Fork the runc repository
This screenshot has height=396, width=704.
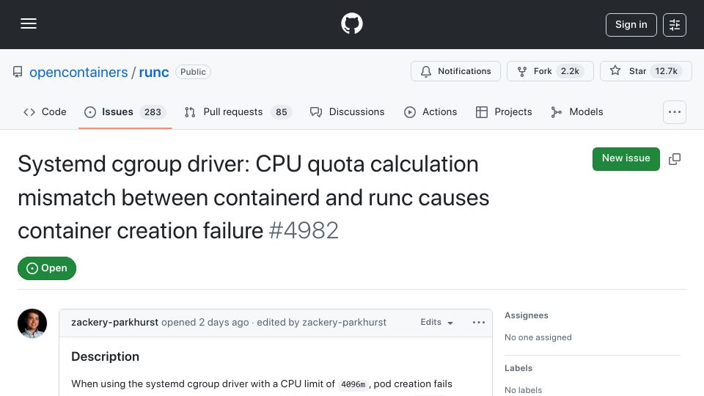550,71
